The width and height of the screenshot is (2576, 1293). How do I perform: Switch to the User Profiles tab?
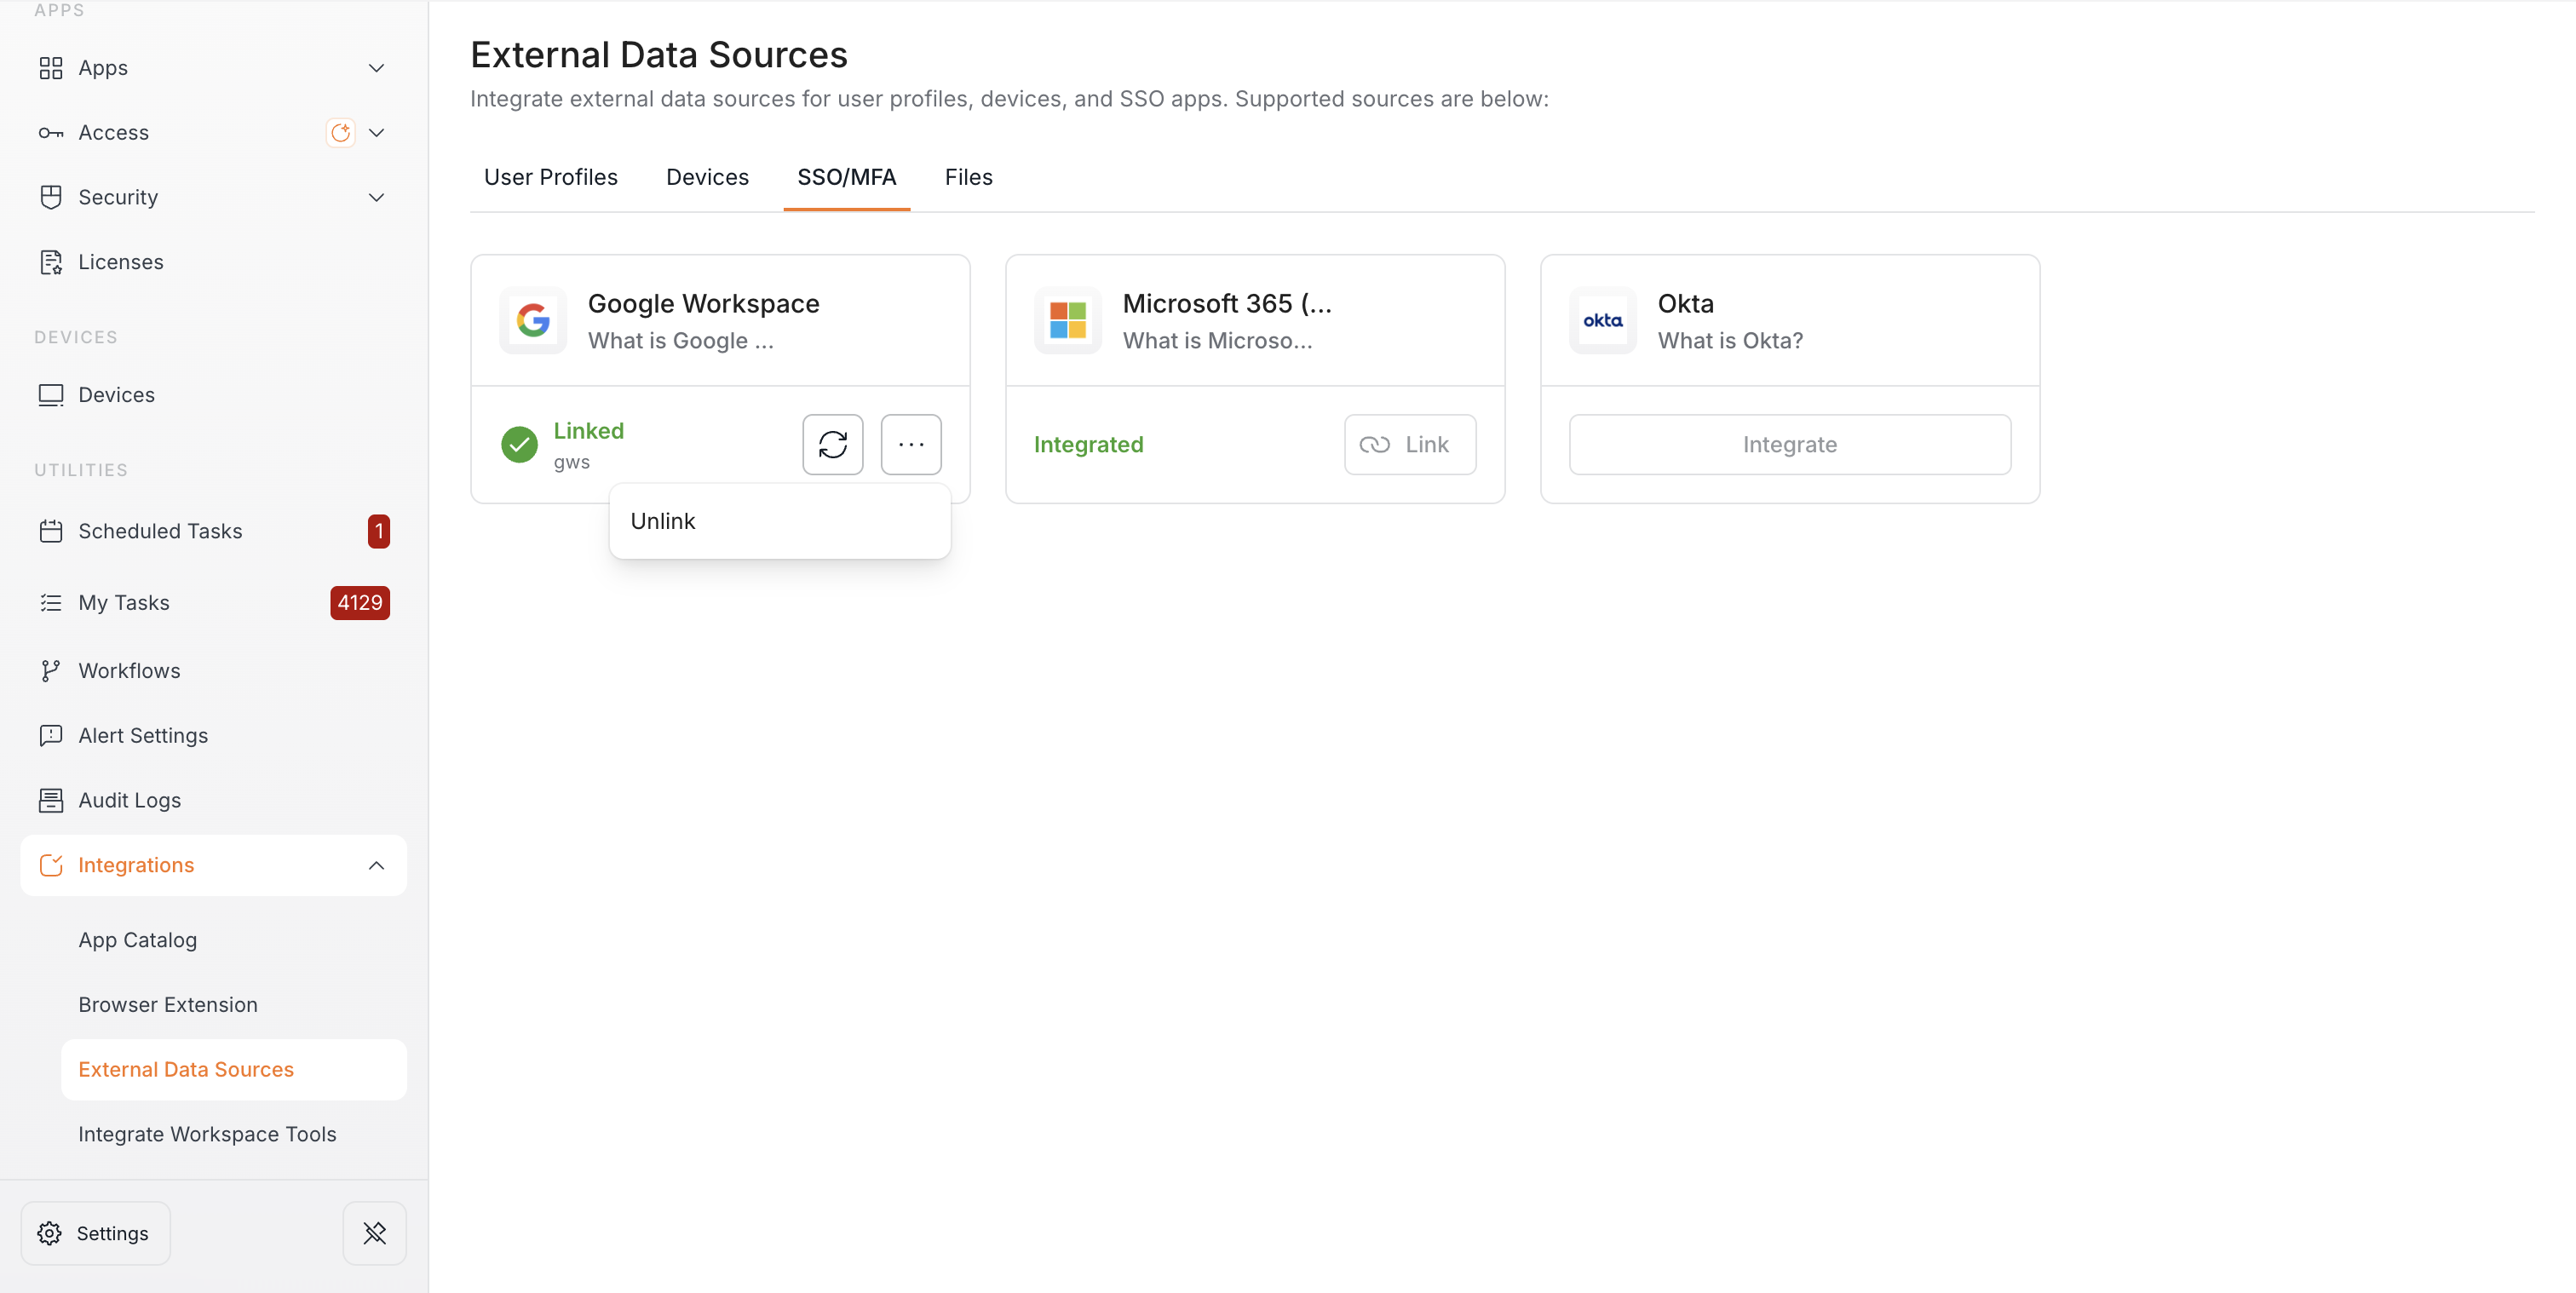click(551, 177)
